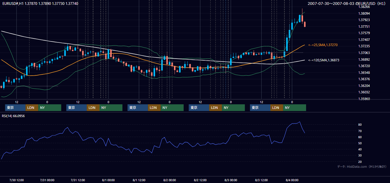Click price axis value 1.38094

point(364,13)
